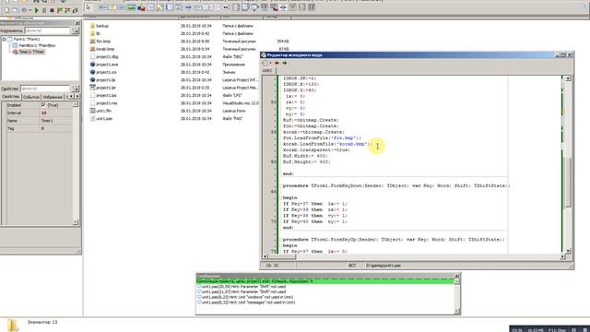Go back in Source Editor history, red arrow
Image resolution: width=590 pixels, height=332 pixels.
(x=277, y=63)
